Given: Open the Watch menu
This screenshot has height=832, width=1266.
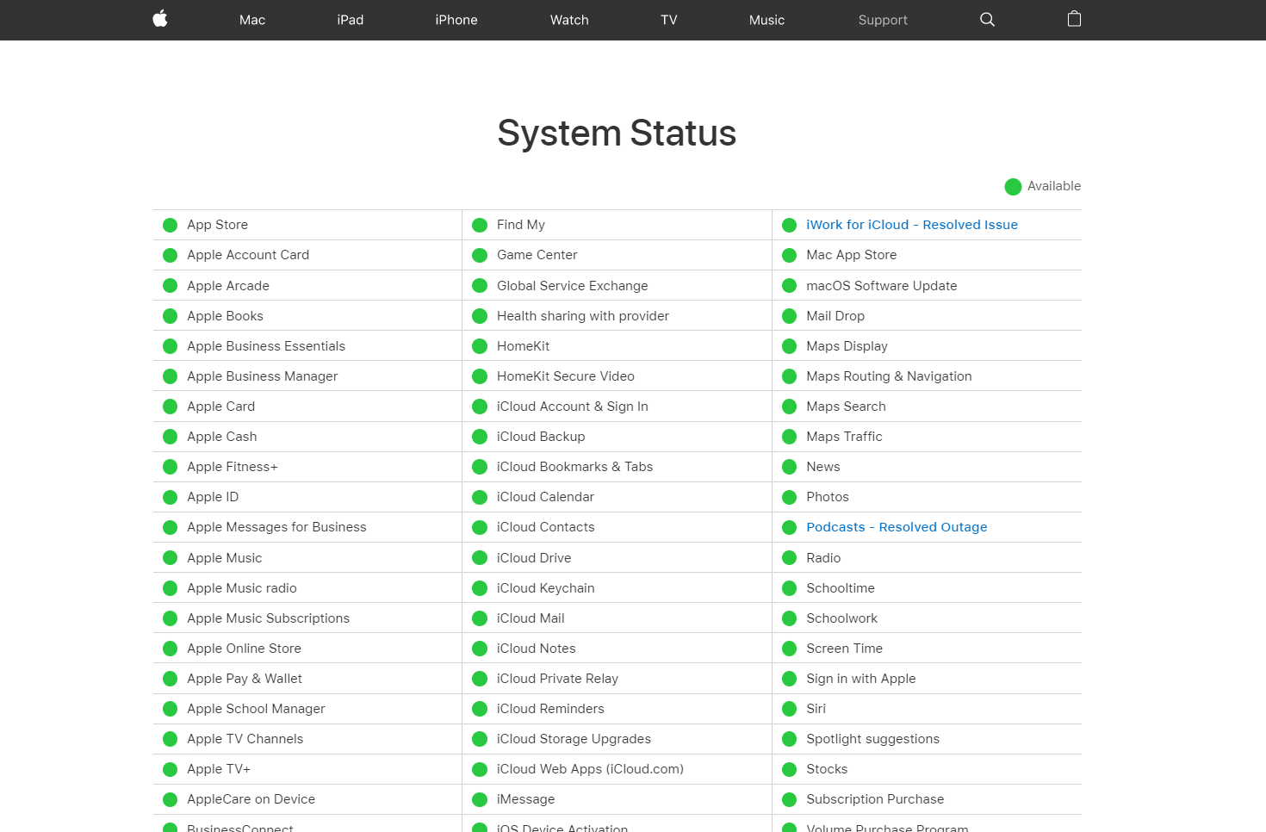Looking at the screenshot, I should 569,20.
